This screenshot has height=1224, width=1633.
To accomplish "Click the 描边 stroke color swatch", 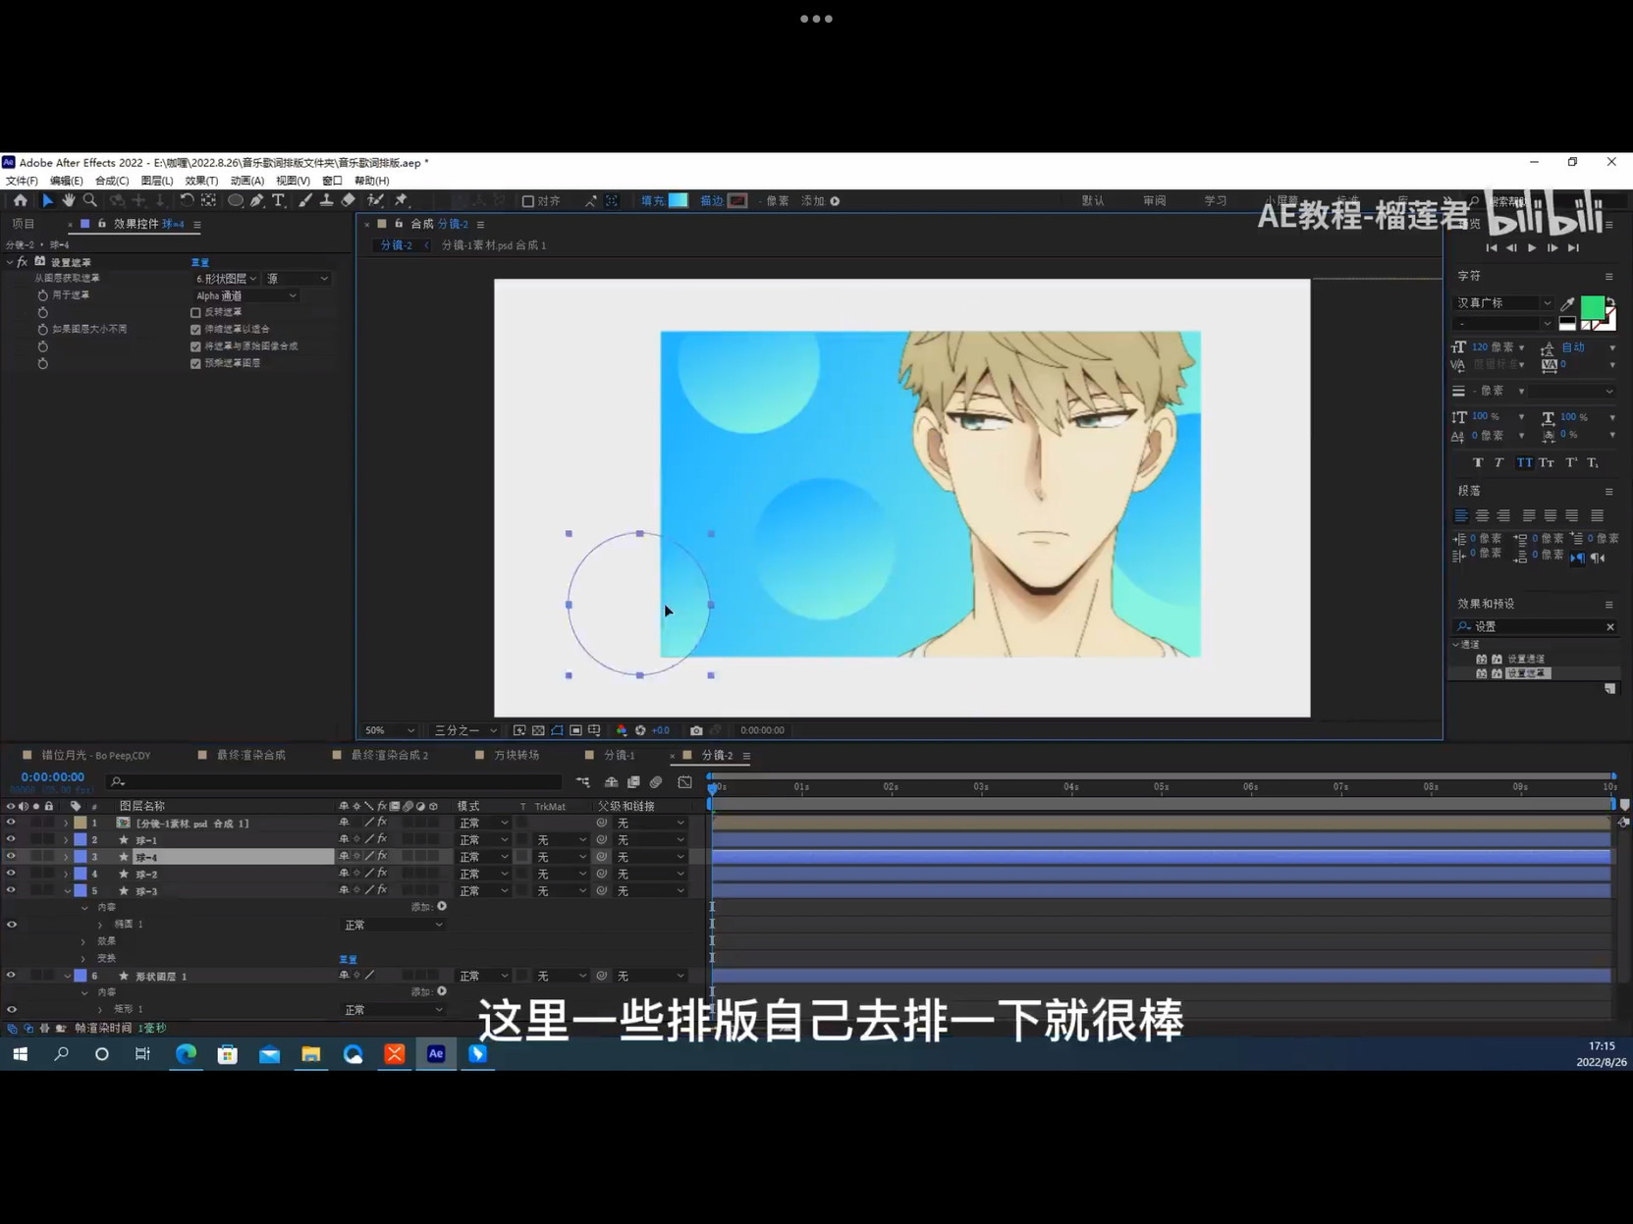I will tap(737, 201).
